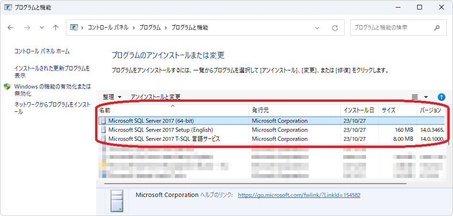Click the search magnifier icon
453x216 pixels.
point(437,28)
